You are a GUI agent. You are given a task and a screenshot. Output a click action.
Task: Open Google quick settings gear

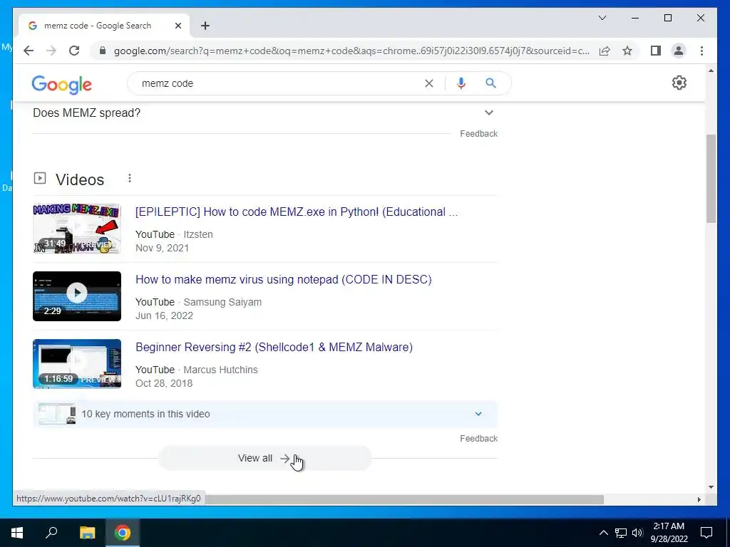[679, 83]
